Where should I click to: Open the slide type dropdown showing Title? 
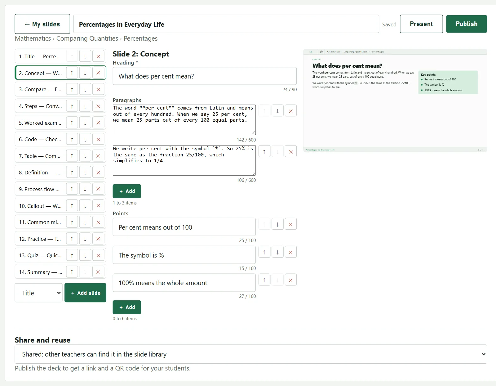pos(38,293)
